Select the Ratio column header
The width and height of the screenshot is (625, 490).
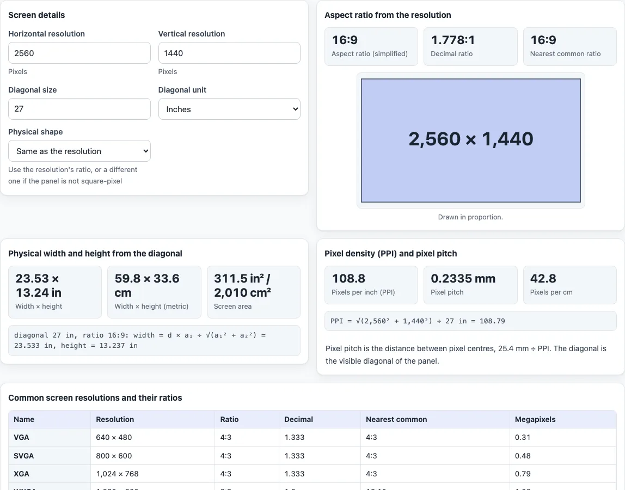[x=247, y=419]
